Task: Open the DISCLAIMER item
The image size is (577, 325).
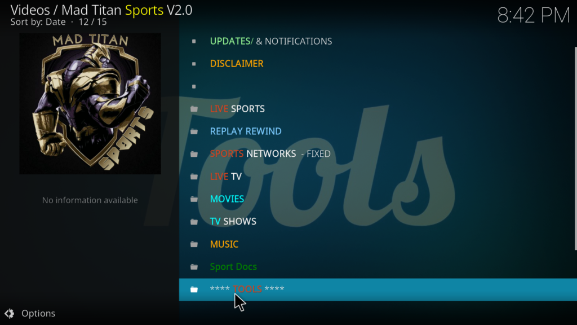Action: pyautogui.click(x=377, y=64)
